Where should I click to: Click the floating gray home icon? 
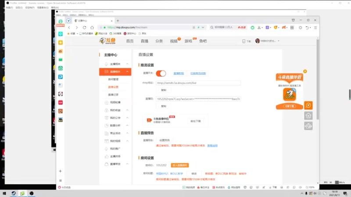pyautogui.click(x=308, y=116)
